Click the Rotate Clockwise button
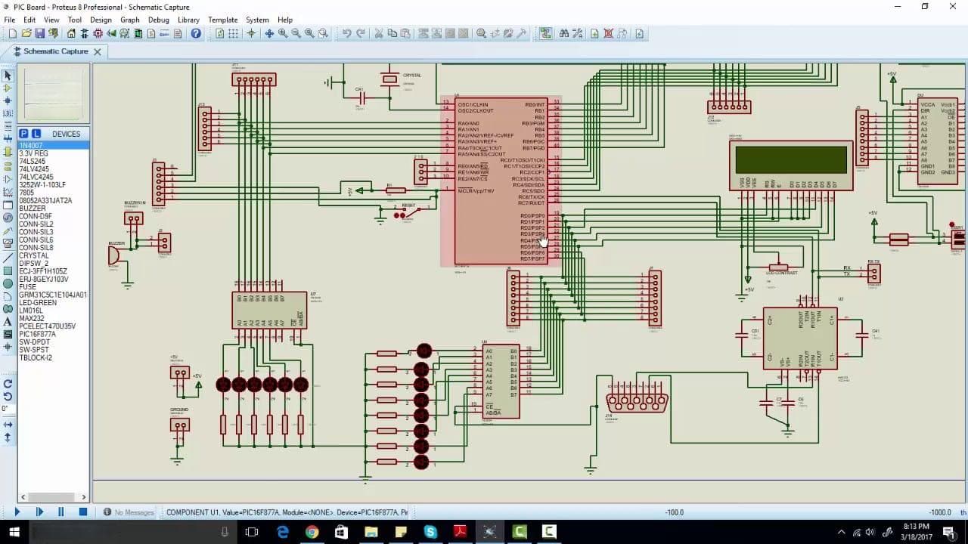 (8, 383)
